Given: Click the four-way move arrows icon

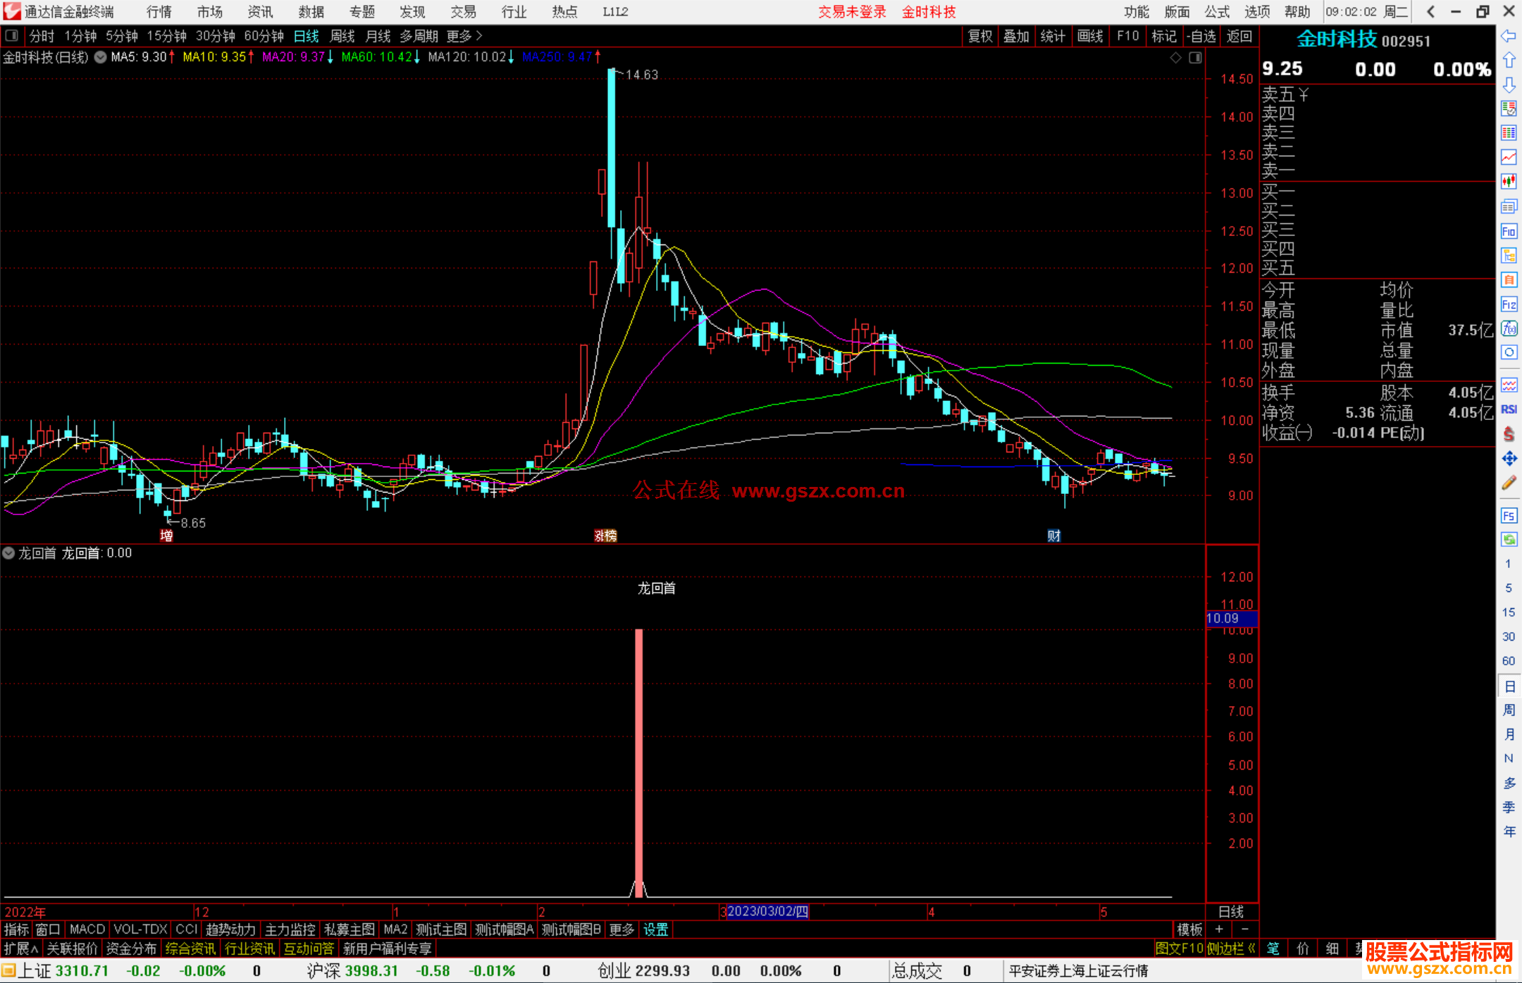Looking at the screenshot, I should pos(1509,459).
